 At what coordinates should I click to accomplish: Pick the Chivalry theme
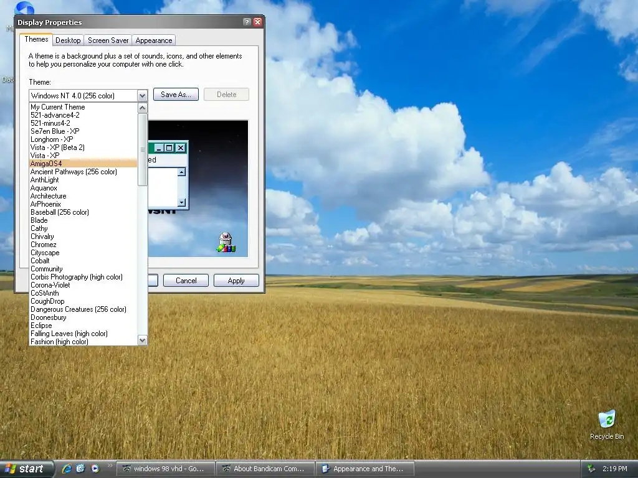pyautogui.click(x=83, y=237)
